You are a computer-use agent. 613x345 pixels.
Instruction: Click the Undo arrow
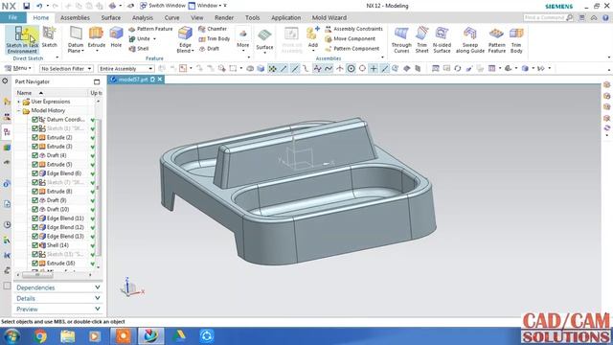pos(39,6)
